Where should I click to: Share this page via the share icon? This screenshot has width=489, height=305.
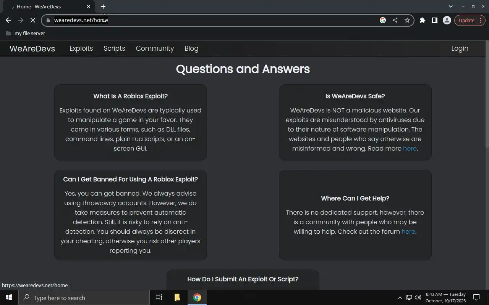[x=395, y=20]
